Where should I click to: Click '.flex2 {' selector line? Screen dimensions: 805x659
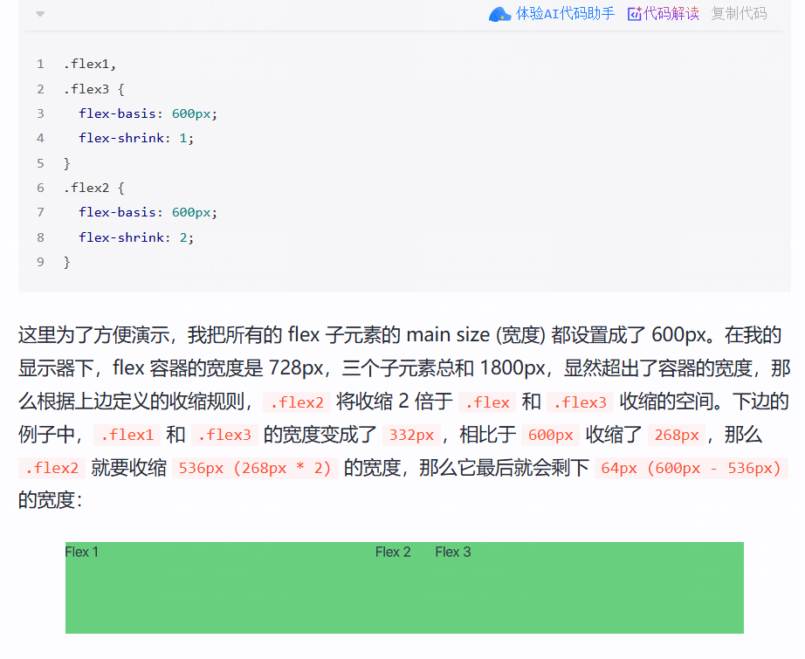(94, 188)
